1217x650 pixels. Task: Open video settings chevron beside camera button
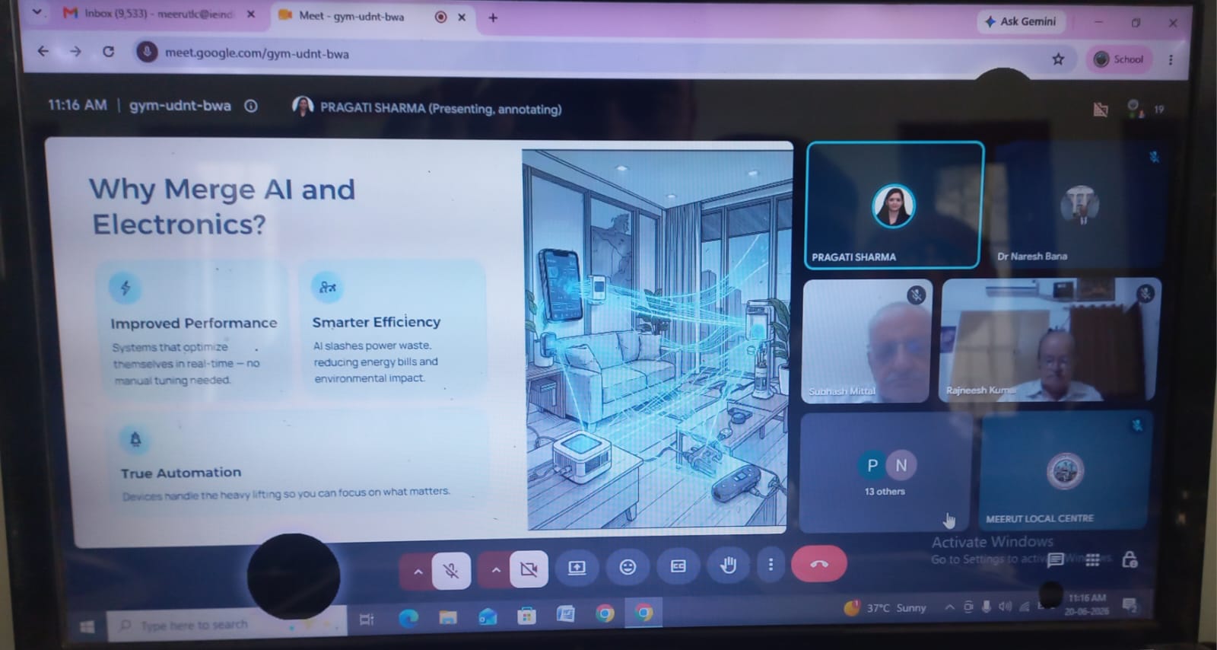495,569
